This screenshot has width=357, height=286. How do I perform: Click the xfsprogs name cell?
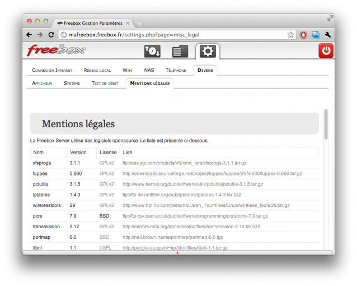(x=42, y=163)
